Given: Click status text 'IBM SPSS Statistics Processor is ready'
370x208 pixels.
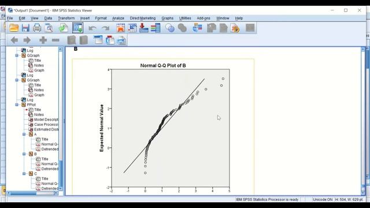Looking at the screenshot, I should [x=267, y=199].
